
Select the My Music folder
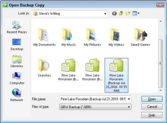coord(69,37)
